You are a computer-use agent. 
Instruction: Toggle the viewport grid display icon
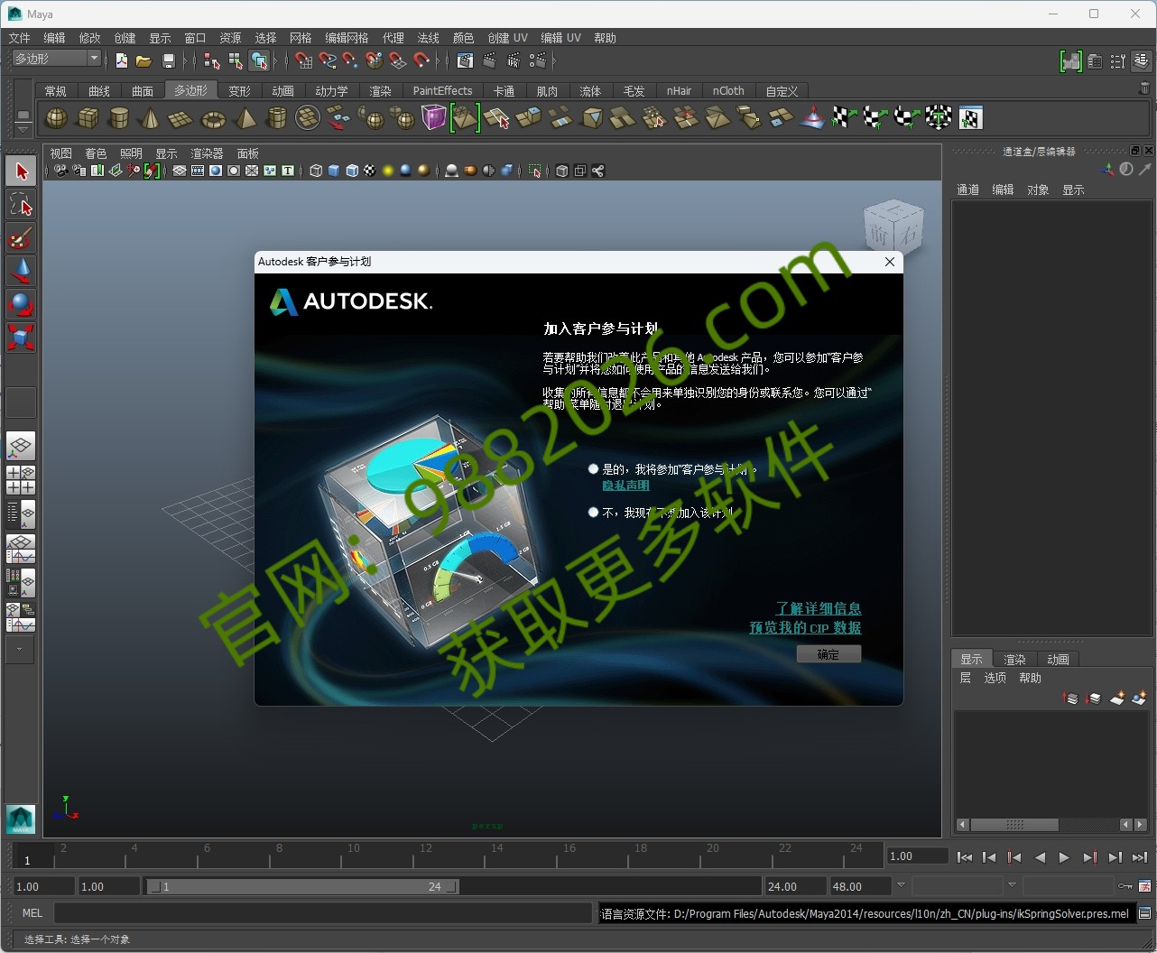click(x=180, y=171)
